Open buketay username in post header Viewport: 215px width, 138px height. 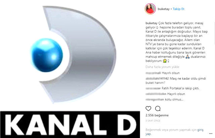point(164,9)
